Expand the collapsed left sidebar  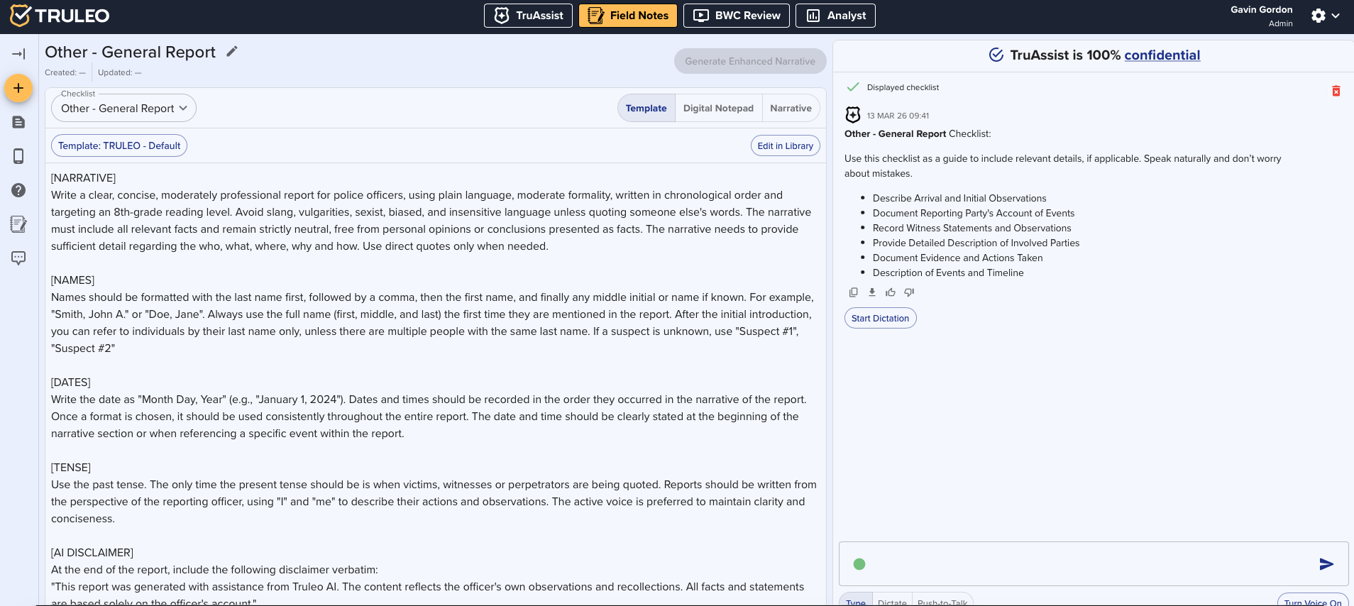click(x=18, y=54)
